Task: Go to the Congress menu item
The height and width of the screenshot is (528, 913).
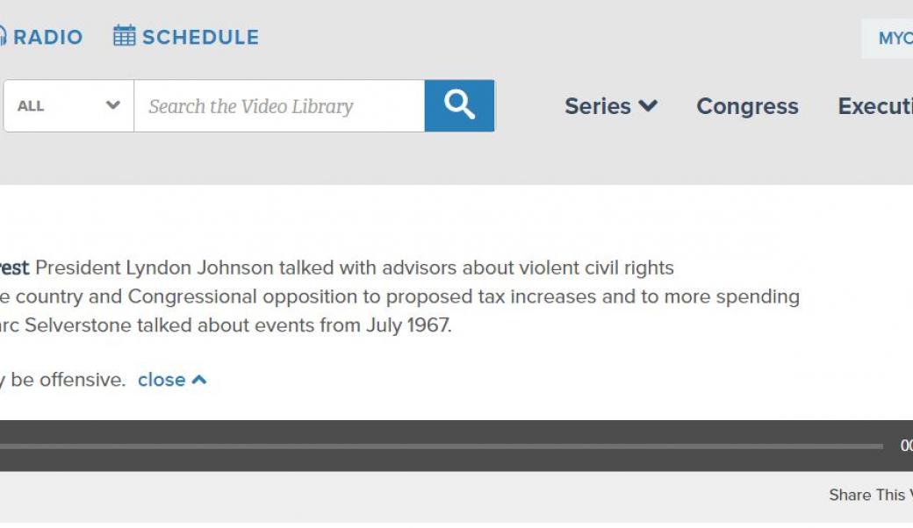Action: pyautogui.click(x=747, y=106)
